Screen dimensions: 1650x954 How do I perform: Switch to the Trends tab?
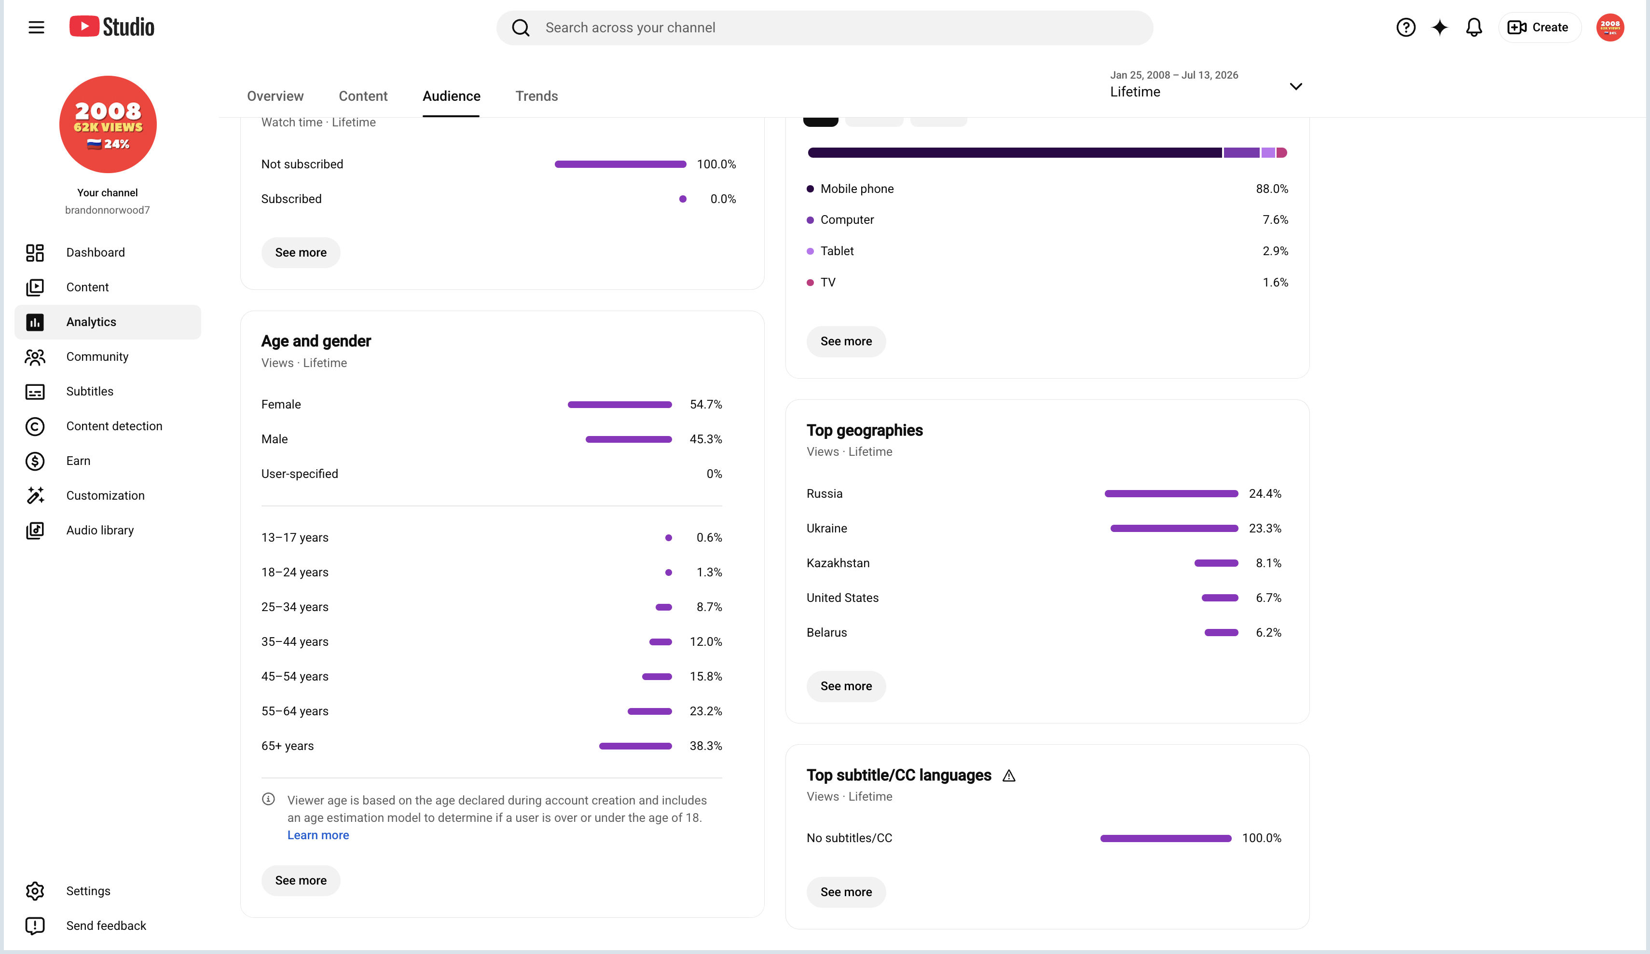[536, 96]
